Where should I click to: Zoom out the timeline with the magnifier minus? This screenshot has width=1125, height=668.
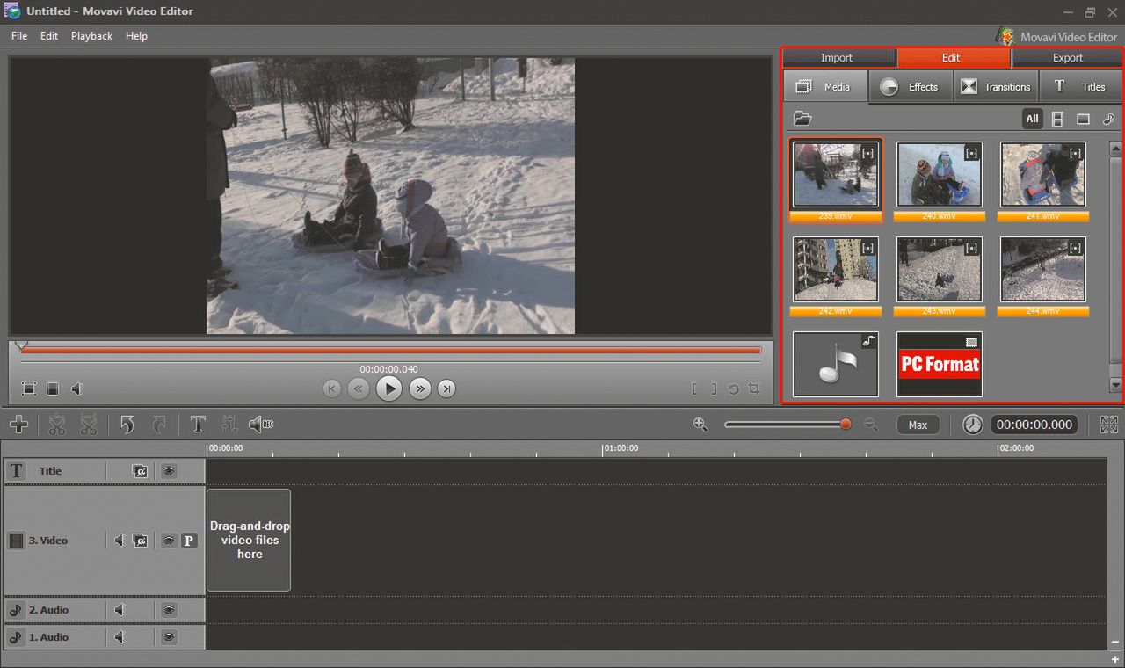pyautogui.click(x=871, y=425)
